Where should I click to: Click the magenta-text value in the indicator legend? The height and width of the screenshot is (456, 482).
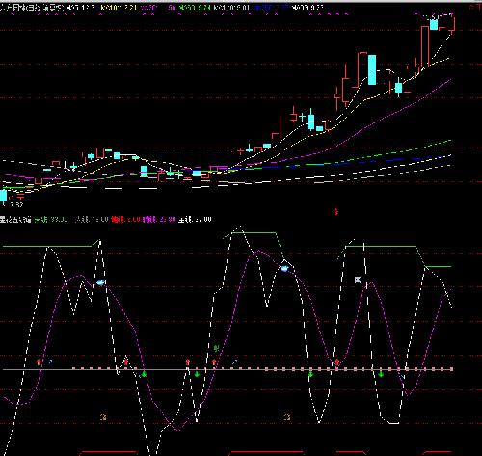(x=159, y=220)
